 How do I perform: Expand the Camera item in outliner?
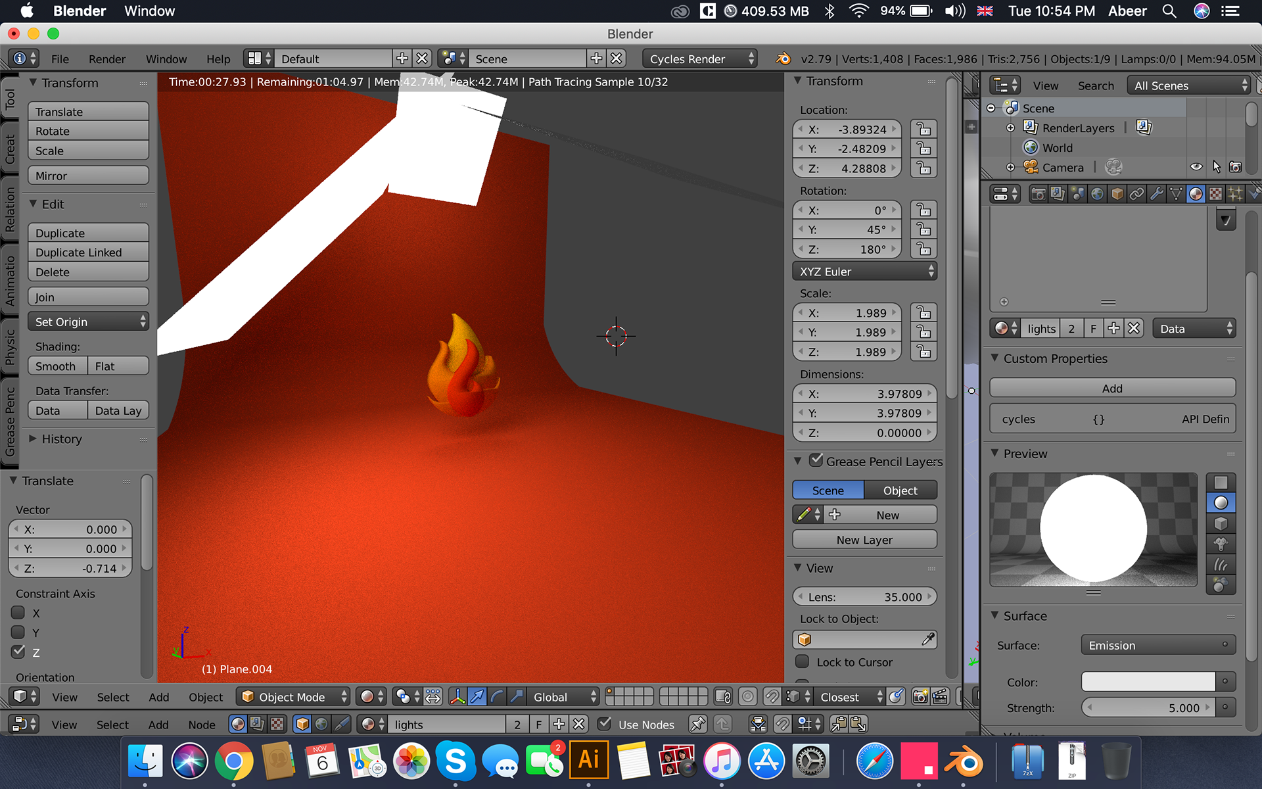1010,167
